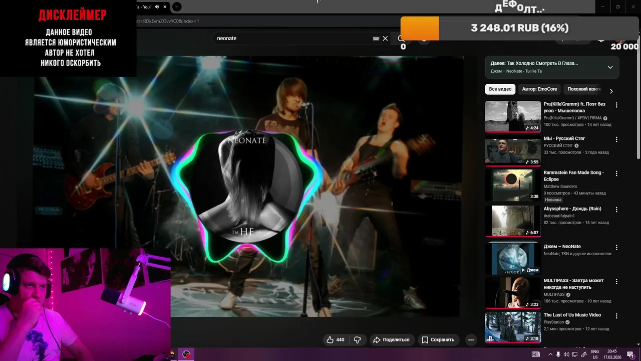Click the dislike thumbs-down icon
Viewport: 641px width, 361px height.
tap(357, 340)
